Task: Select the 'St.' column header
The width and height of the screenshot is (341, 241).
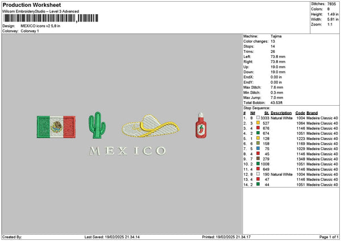Action: click(267, 113)
